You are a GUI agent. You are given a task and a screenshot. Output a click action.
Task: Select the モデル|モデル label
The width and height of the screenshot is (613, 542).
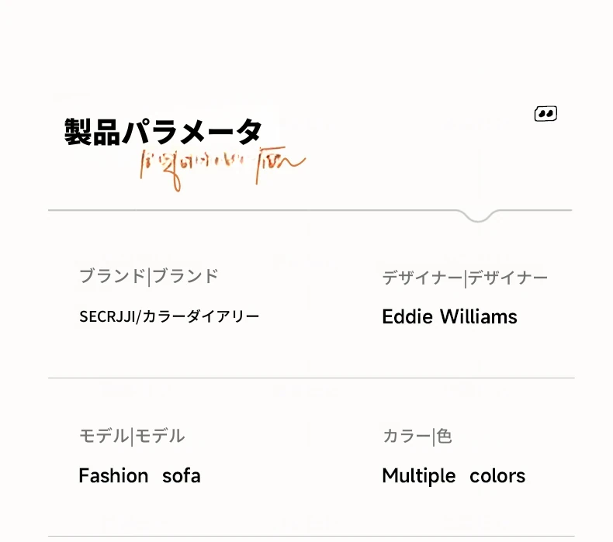coord(132,436)
